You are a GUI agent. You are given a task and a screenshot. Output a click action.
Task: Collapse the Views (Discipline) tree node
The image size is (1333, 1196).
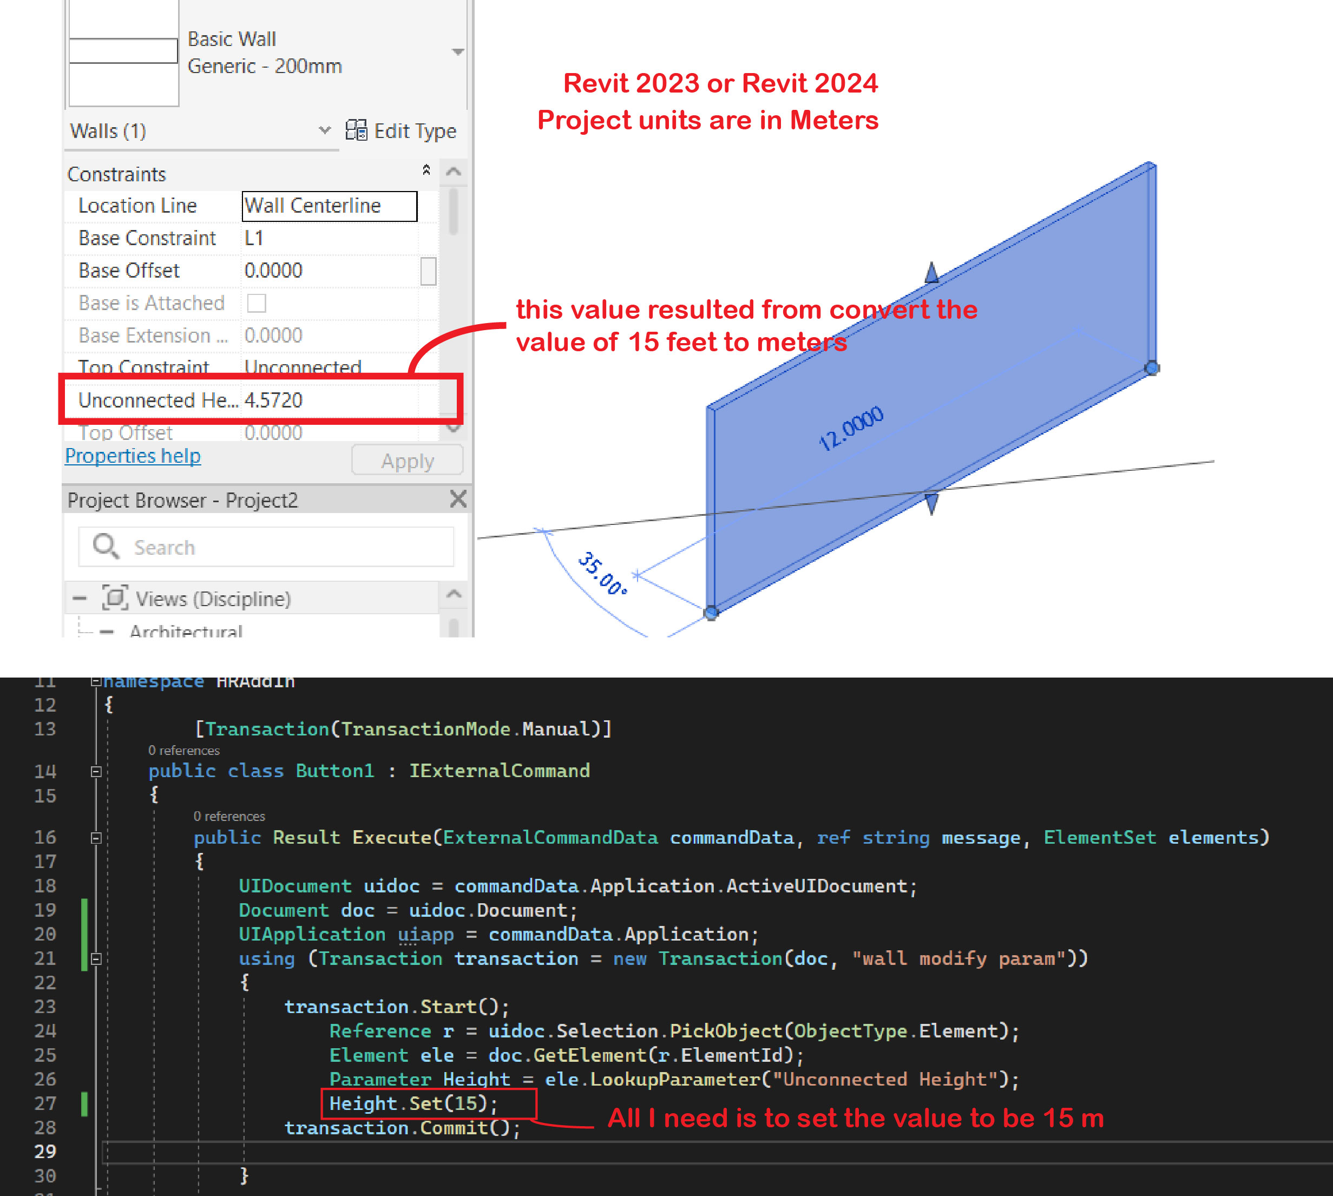tap(80, 598)
